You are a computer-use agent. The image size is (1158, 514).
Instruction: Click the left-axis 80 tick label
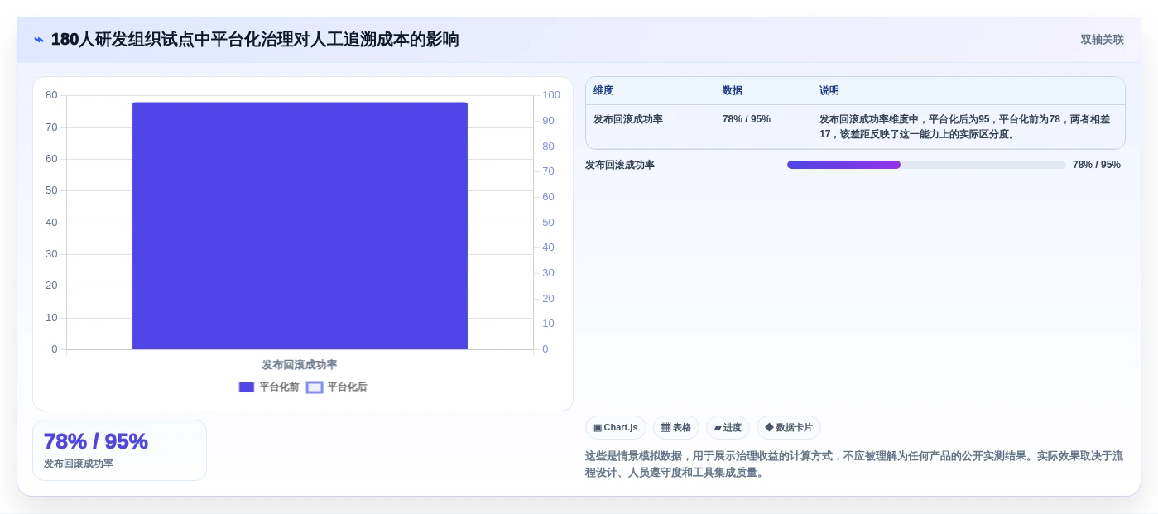pos(51,95)
